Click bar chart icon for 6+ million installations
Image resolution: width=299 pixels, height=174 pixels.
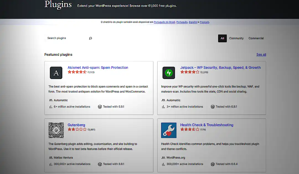[x=51, y=107]
